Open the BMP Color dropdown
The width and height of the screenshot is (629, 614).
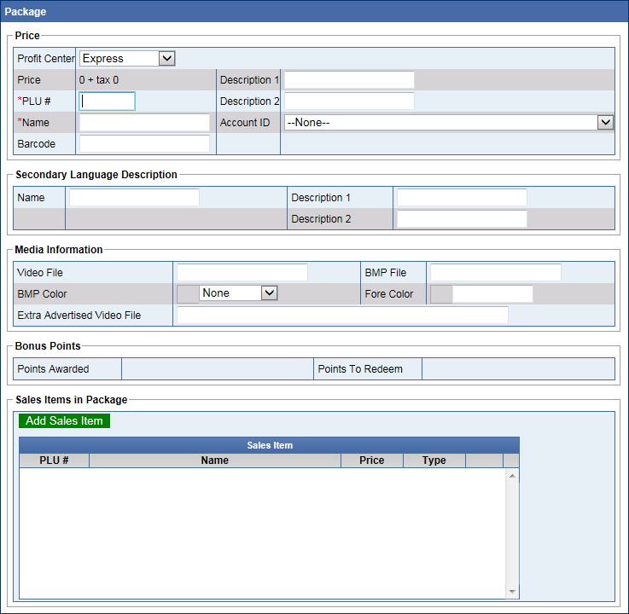click(x=239, y=293)
